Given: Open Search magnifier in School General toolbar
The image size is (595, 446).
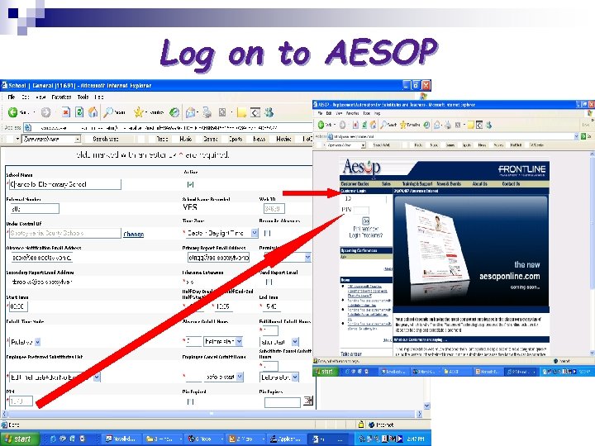Looking at the screenshot, I should pyautogui.click(x=108, y=112).
